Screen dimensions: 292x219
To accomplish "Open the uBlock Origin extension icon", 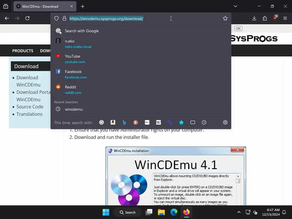I will pos(275,18).
